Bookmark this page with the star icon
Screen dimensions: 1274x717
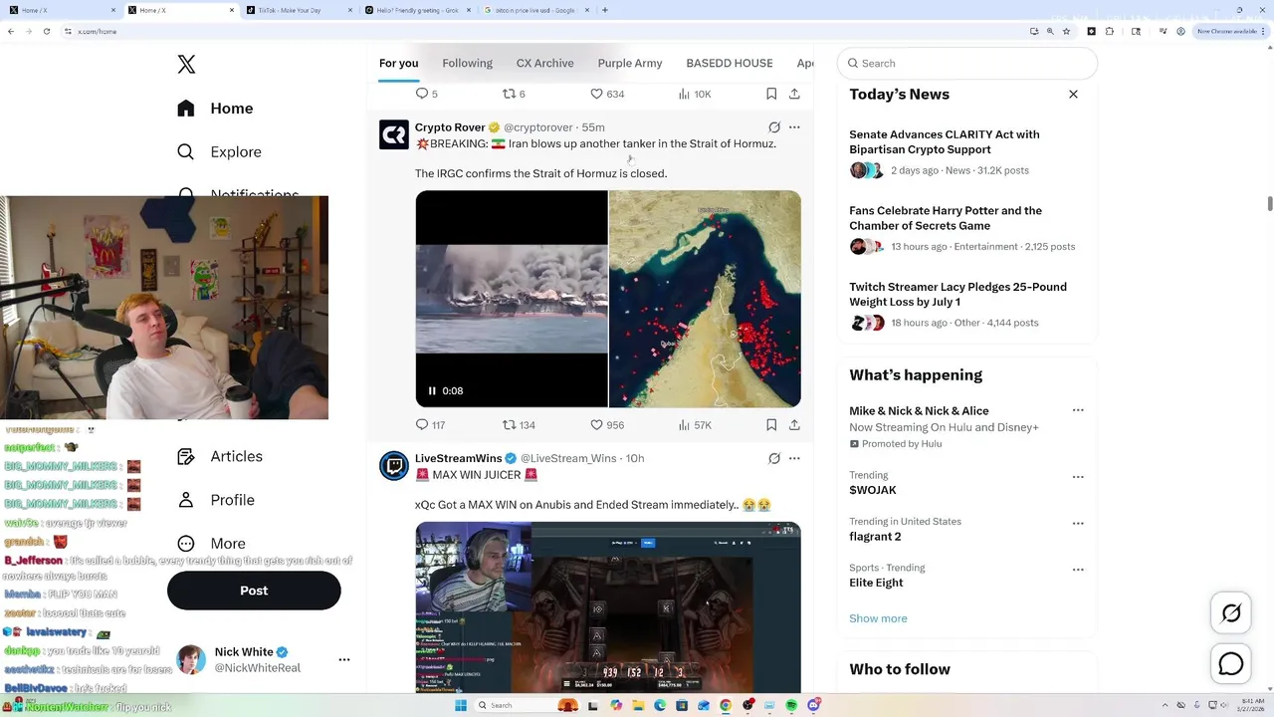1066,31
